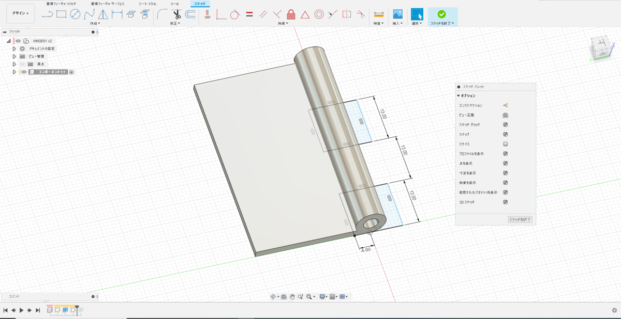Click the Look At icon in navigation bar

[x=284, y=297]
